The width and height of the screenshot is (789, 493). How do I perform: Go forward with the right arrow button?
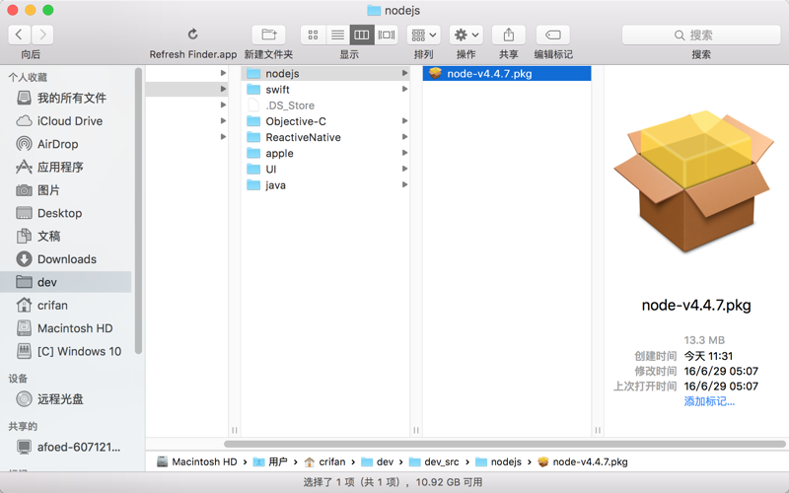click(42, 35)
